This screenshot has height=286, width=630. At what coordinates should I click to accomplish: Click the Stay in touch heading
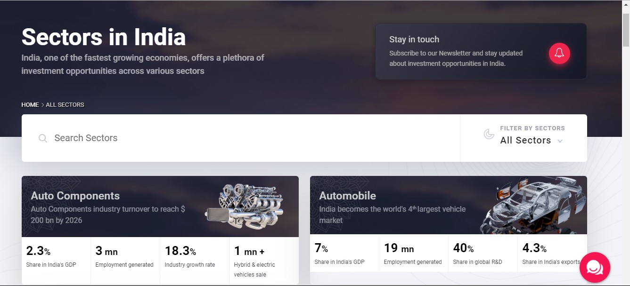pyautogui.click(x=414, y=40)
